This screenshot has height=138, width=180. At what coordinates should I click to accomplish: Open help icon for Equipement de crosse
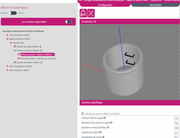[x=103, y=137]
